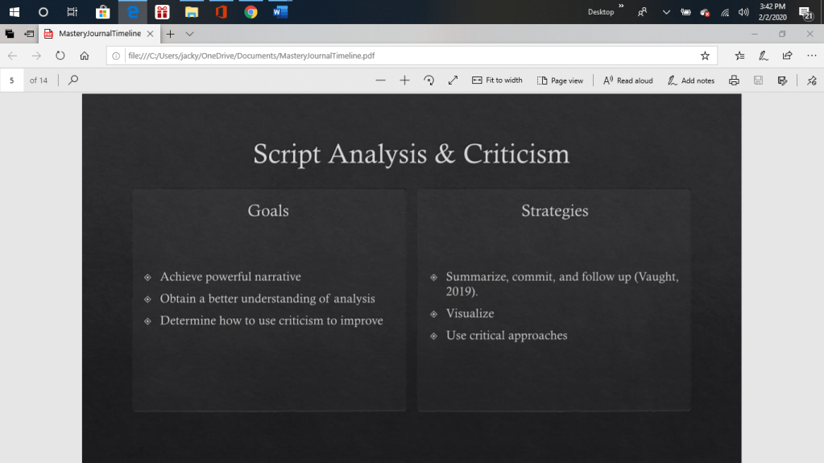824x463 pixels.
Task: Open Settings and more ellipsis menu
Action: (810, 56)
